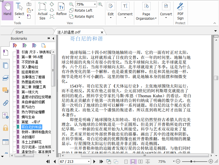This screenshot has width=219, height=165.
Task: Add a new bookmark with the plus icon
Action: [24, 46]
